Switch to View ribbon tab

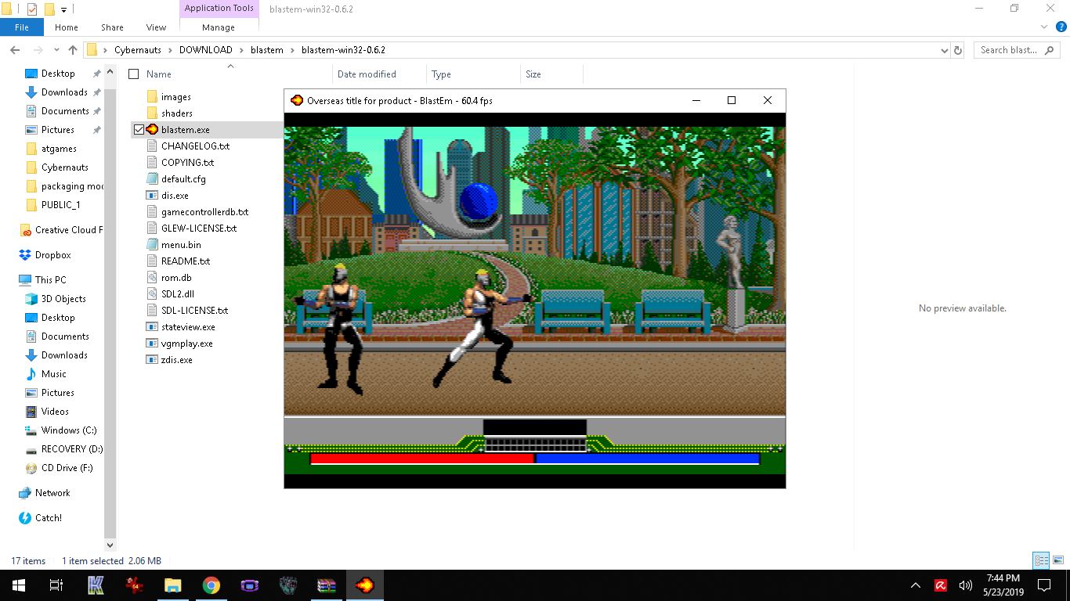click(x=156, y=27)
